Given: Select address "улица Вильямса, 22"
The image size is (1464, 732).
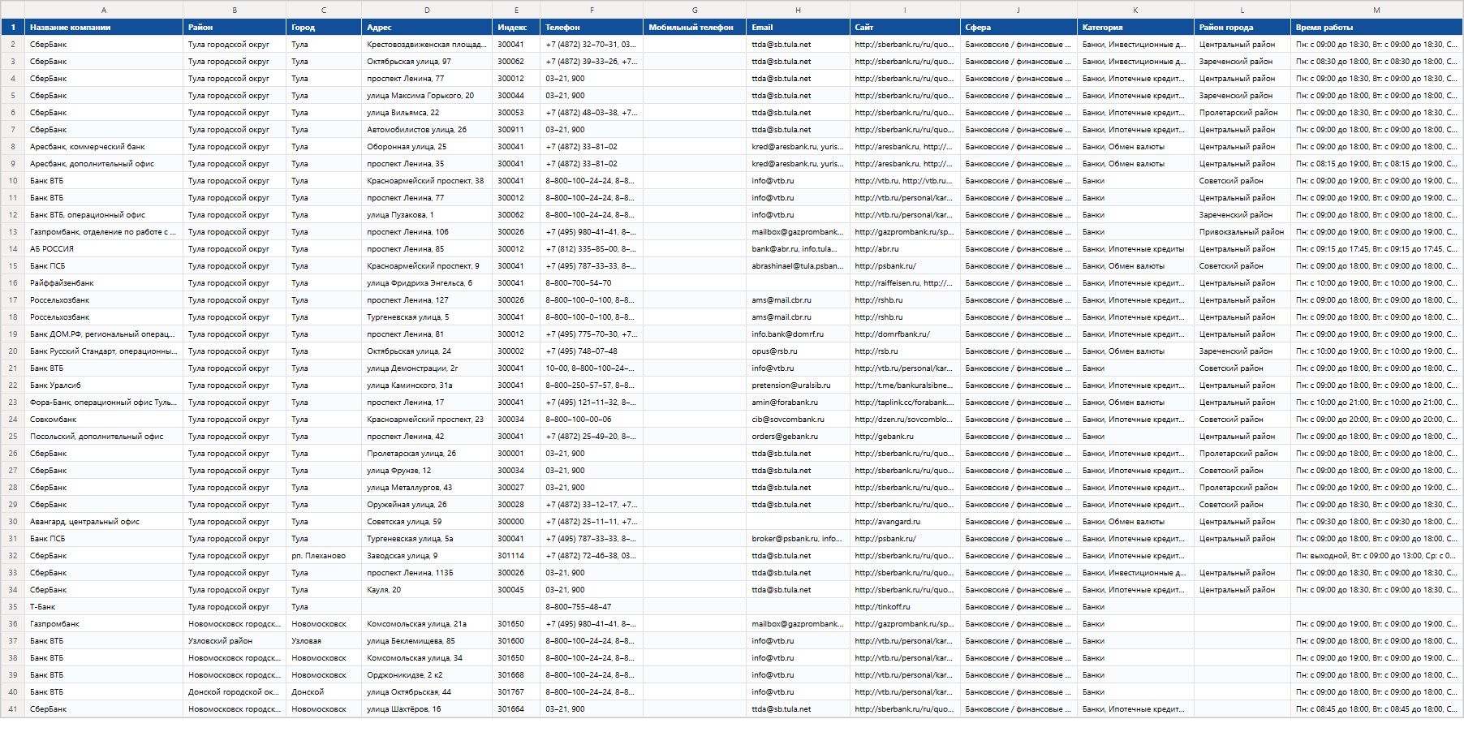Looking at the screenshot, I should (x=427, y=113).
